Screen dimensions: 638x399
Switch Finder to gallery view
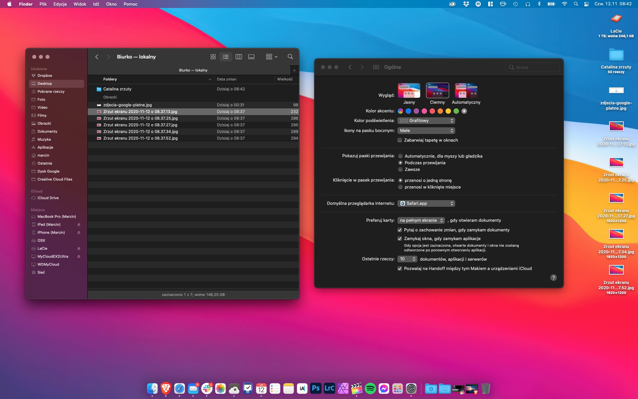pos(252,57)
